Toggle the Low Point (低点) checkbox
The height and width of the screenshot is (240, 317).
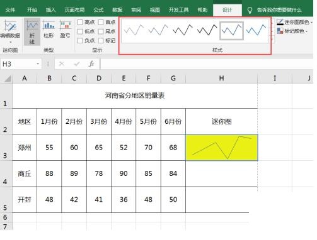(80, 31)
